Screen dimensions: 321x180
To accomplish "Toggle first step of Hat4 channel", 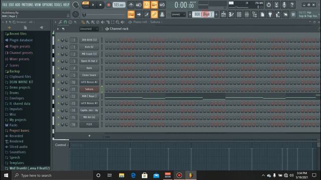I will coord(107,68).
